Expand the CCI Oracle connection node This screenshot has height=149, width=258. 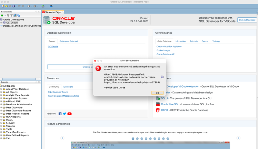click(1, 22)
